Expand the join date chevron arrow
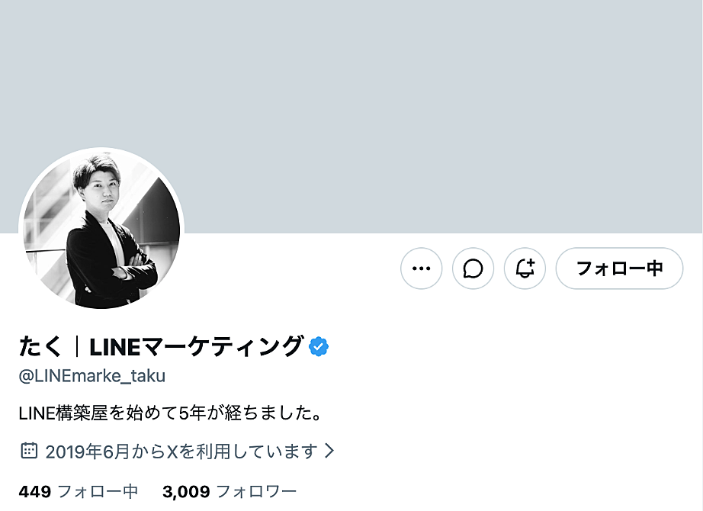 click(329, 451)
